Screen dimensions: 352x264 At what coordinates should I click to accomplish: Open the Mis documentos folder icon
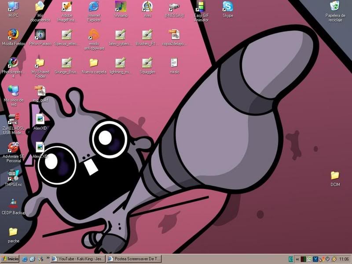pyautogui.click(x=40, y=12)
